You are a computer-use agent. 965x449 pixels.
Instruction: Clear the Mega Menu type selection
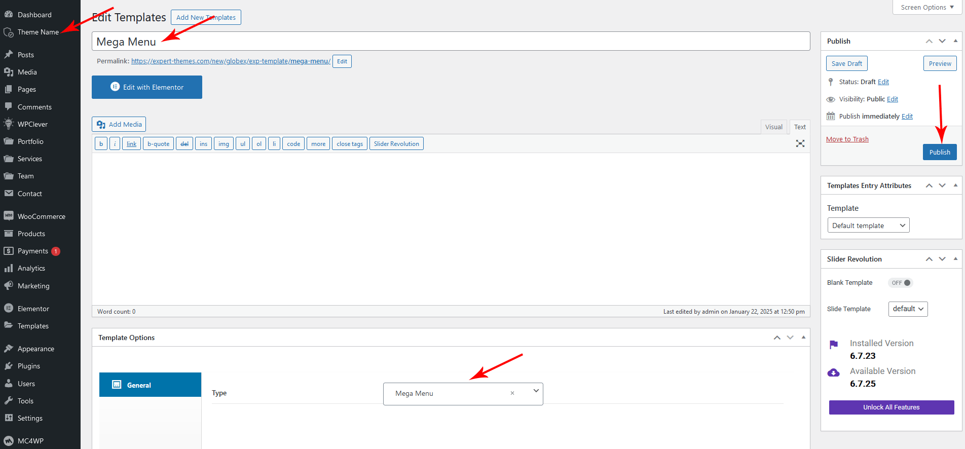512,393
